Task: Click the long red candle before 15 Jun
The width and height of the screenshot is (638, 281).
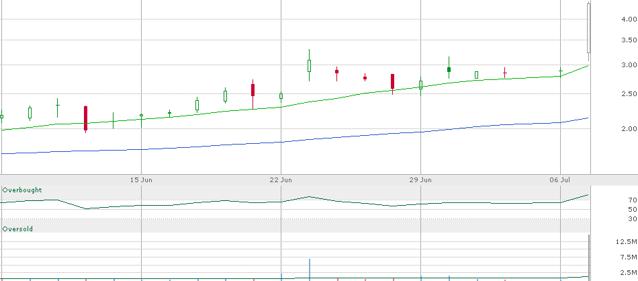Action: 85,118
